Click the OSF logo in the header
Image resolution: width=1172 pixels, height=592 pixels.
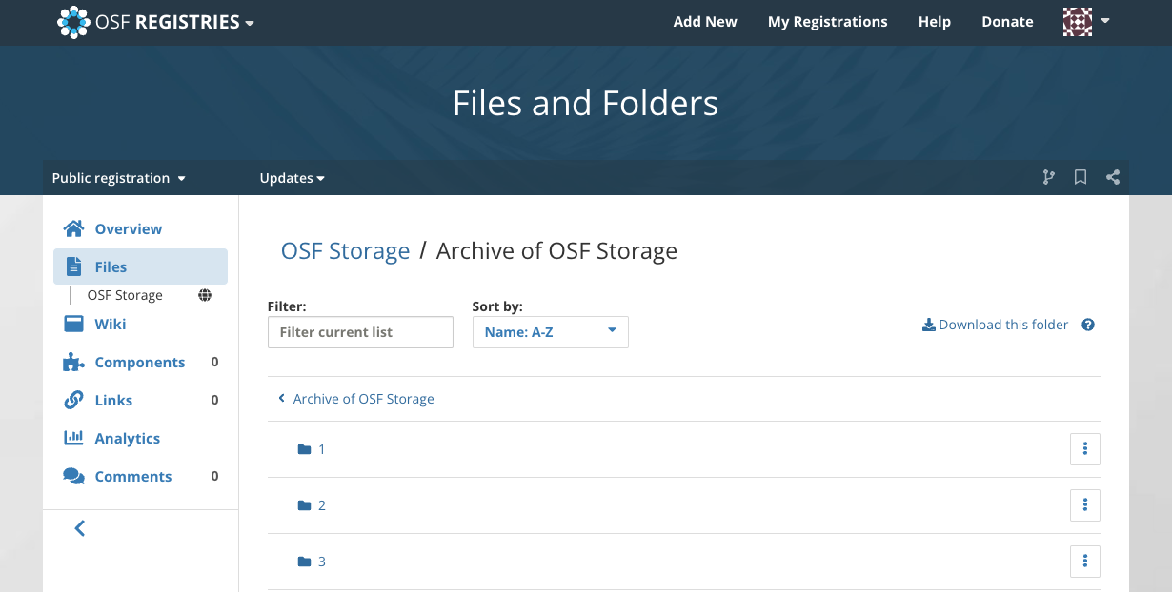point(73,22)
